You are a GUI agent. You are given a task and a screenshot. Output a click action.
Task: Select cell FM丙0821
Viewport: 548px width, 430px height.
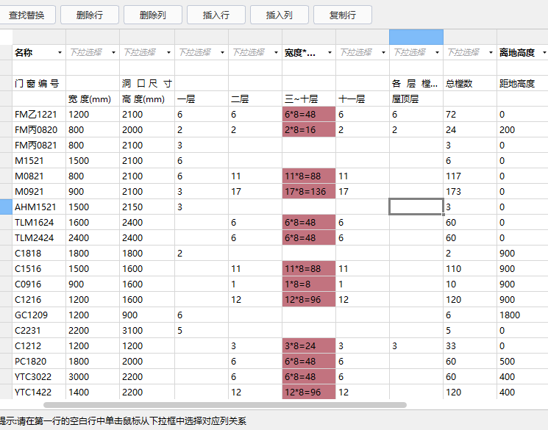click(x=39, y=146)
